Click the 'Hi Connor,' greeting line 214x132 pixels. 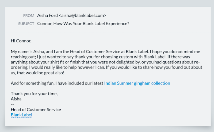pyautogui.click(x=21, y=41)
